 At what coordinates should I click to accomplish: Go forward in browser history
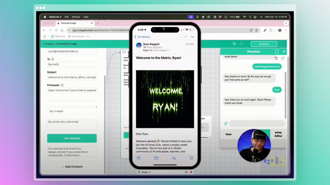(50, 30)
